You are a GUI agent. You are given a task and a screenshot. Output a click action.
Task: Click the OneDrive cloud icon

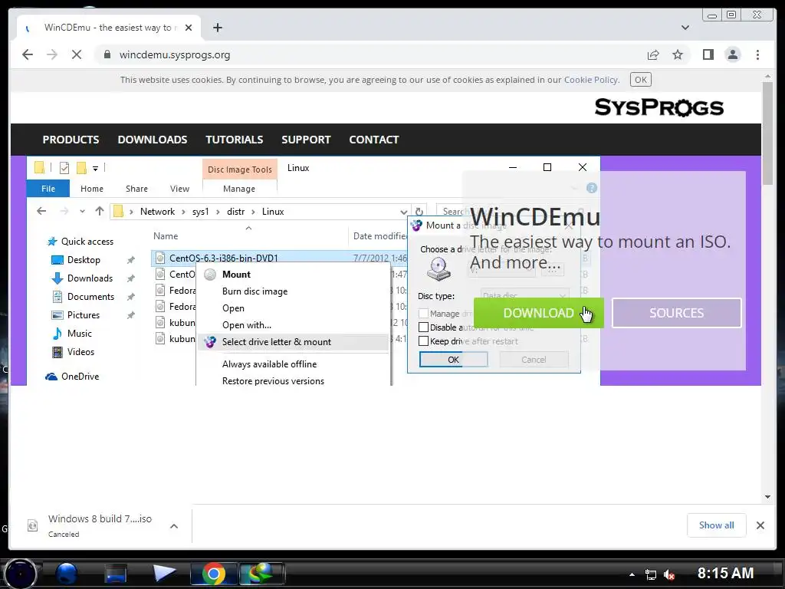51,377
